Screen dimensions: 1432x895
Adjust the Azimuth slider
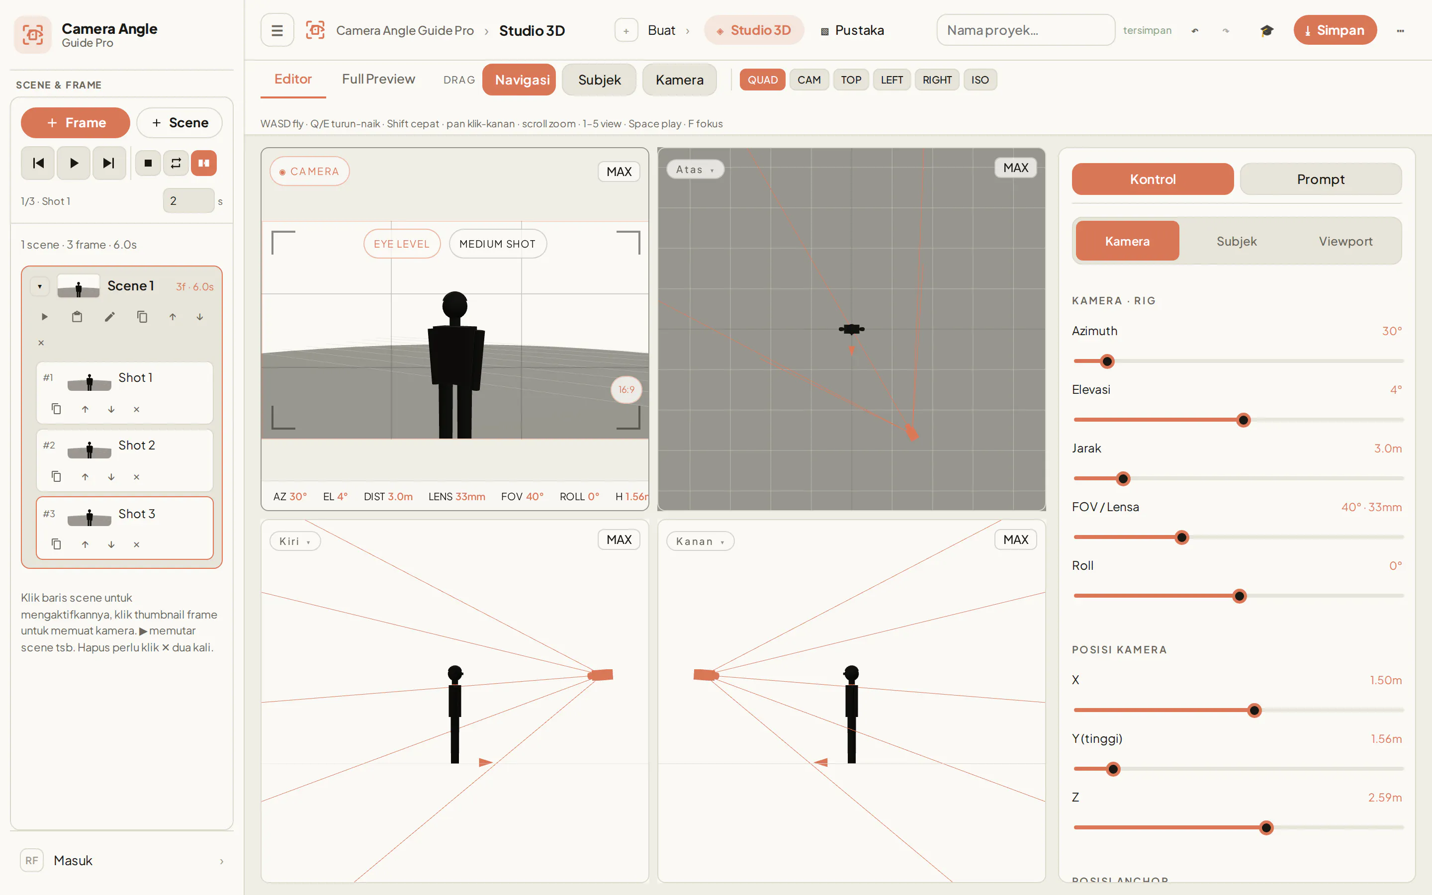(x=1238, y=361)
